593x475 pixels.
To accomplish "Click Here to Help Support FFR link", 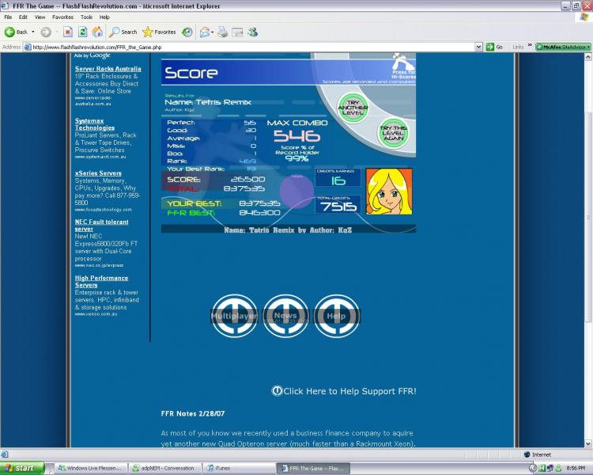I will [x=344, y=391].
